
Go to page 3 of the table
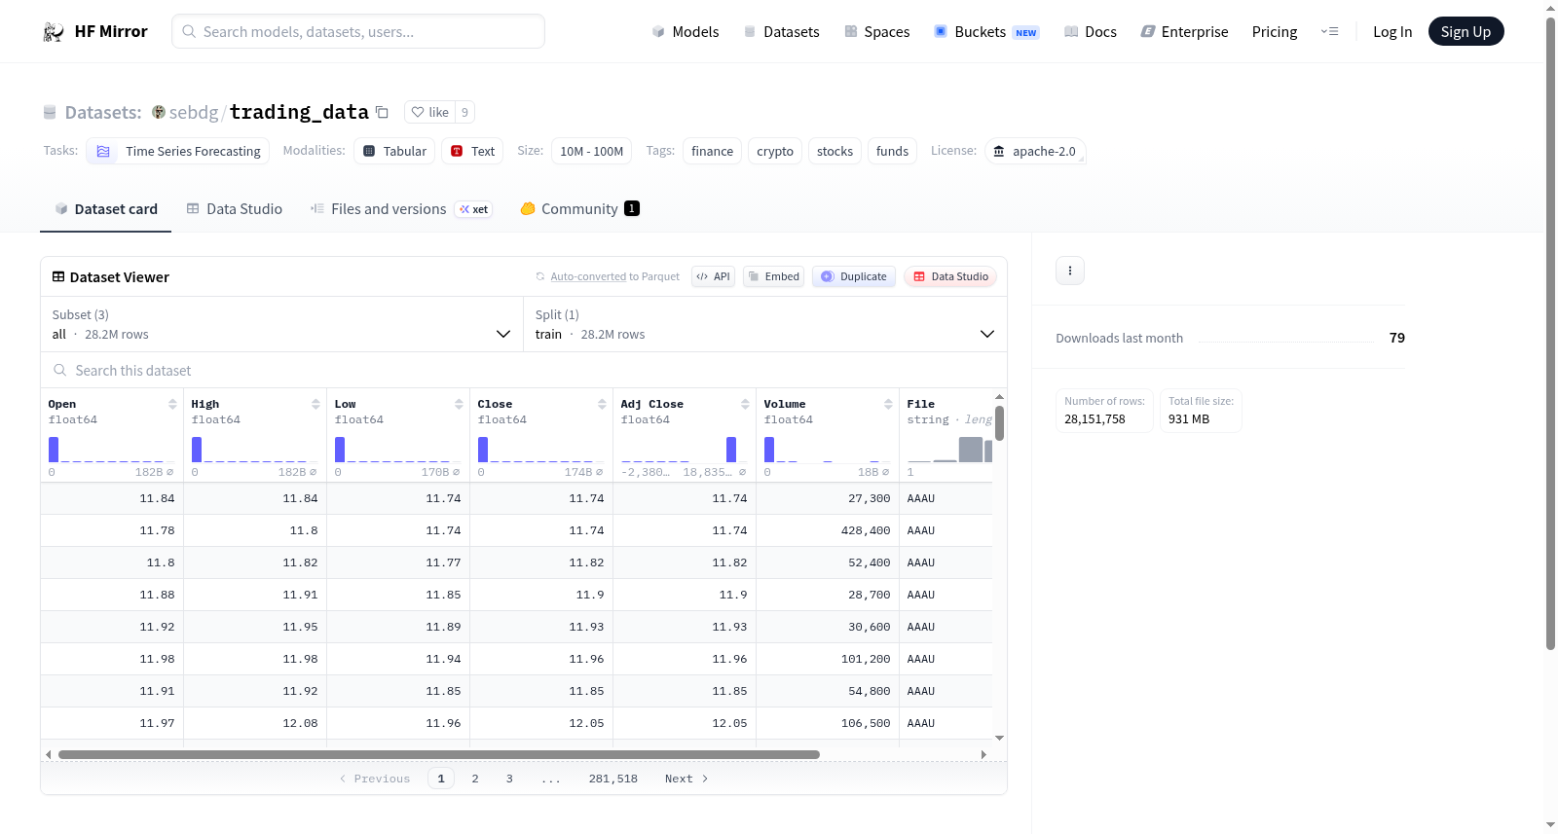[509, 779]
